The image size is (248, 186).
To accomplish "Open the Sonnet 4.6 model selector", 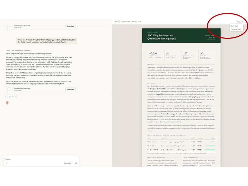I will [x=68, y=163].
